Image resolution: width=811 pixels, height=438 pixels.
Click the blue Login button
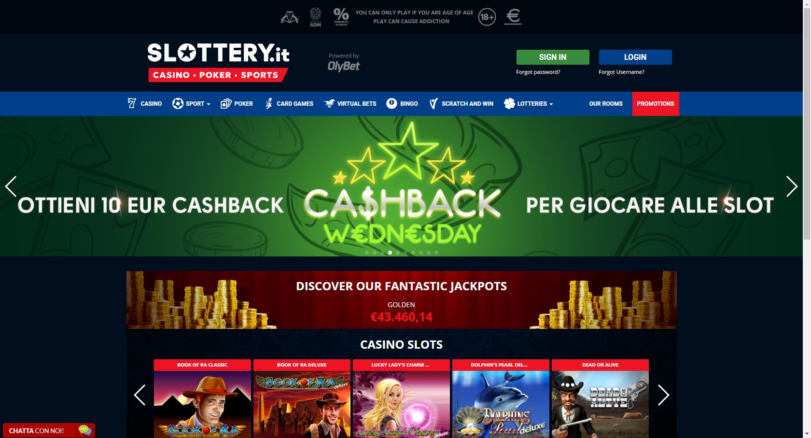pyautogui.click(x=635, y=57)
